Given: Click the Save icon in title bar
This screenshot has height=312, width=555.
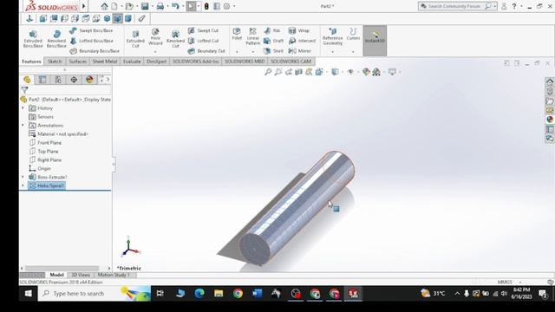Looking at the screenshot, I should 145,6.
